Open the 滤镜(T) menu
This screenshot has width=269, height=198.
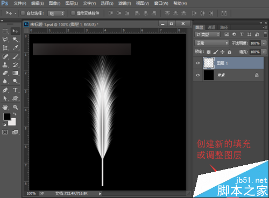pyautogui.click(x=125, y=3)
